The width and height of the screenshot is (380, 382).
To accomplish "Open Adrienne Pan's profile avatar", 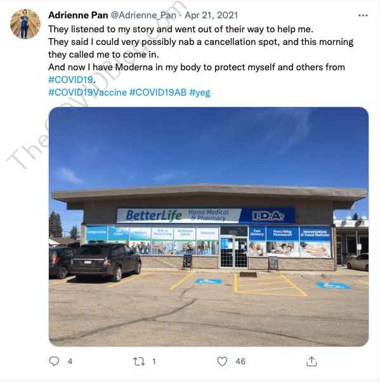I will (25, 24).
